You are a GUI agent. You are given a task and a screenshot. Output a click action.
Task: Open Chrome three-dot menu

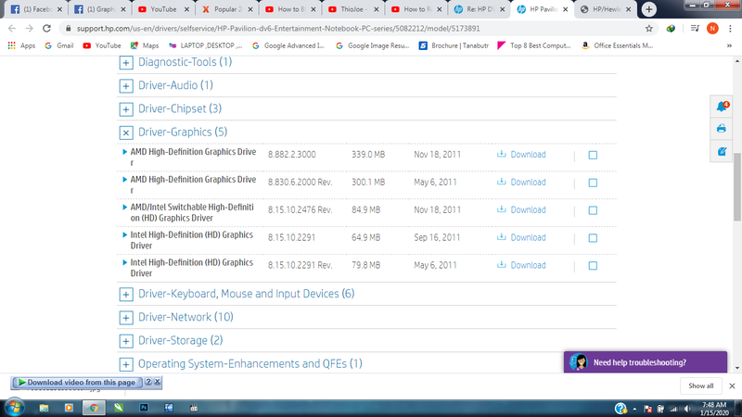point(730,29)
